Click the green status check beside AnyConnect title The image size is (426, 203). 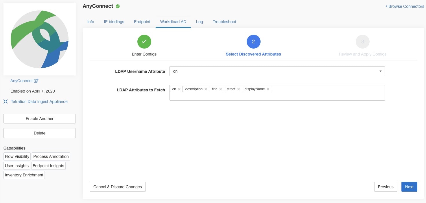click(118, 6)
